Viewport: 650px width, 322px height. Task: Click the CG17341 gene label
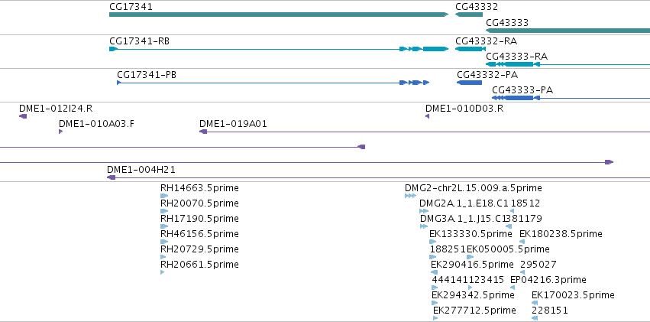(131, 7)
